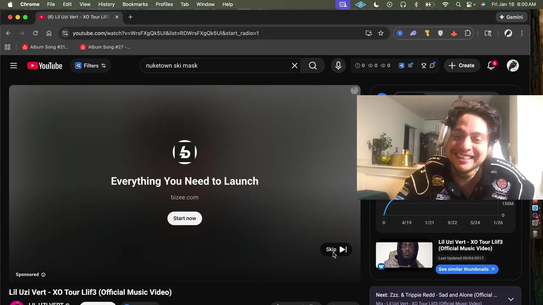Open the Album Song #21 bookmark
This screenshot has width=543, height=305.
[x=45, y=47]
